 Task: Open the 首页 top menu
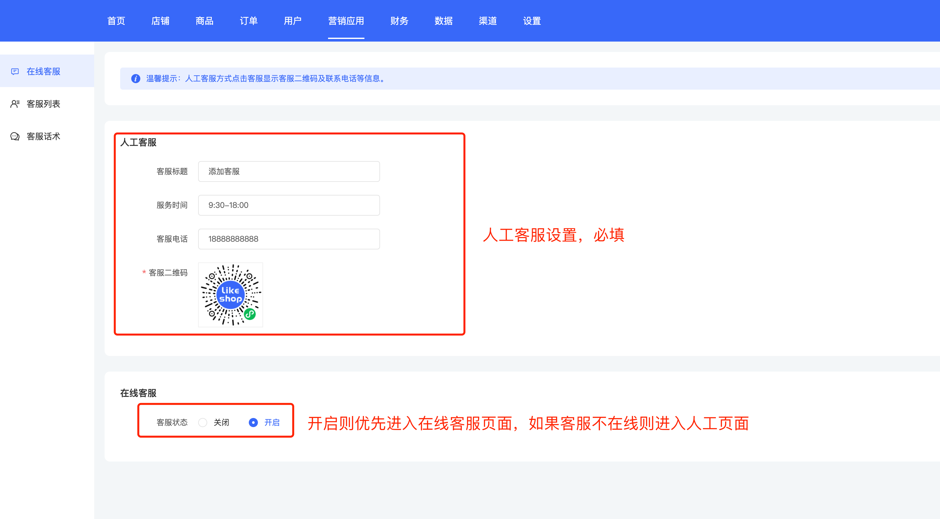point(116,21)
